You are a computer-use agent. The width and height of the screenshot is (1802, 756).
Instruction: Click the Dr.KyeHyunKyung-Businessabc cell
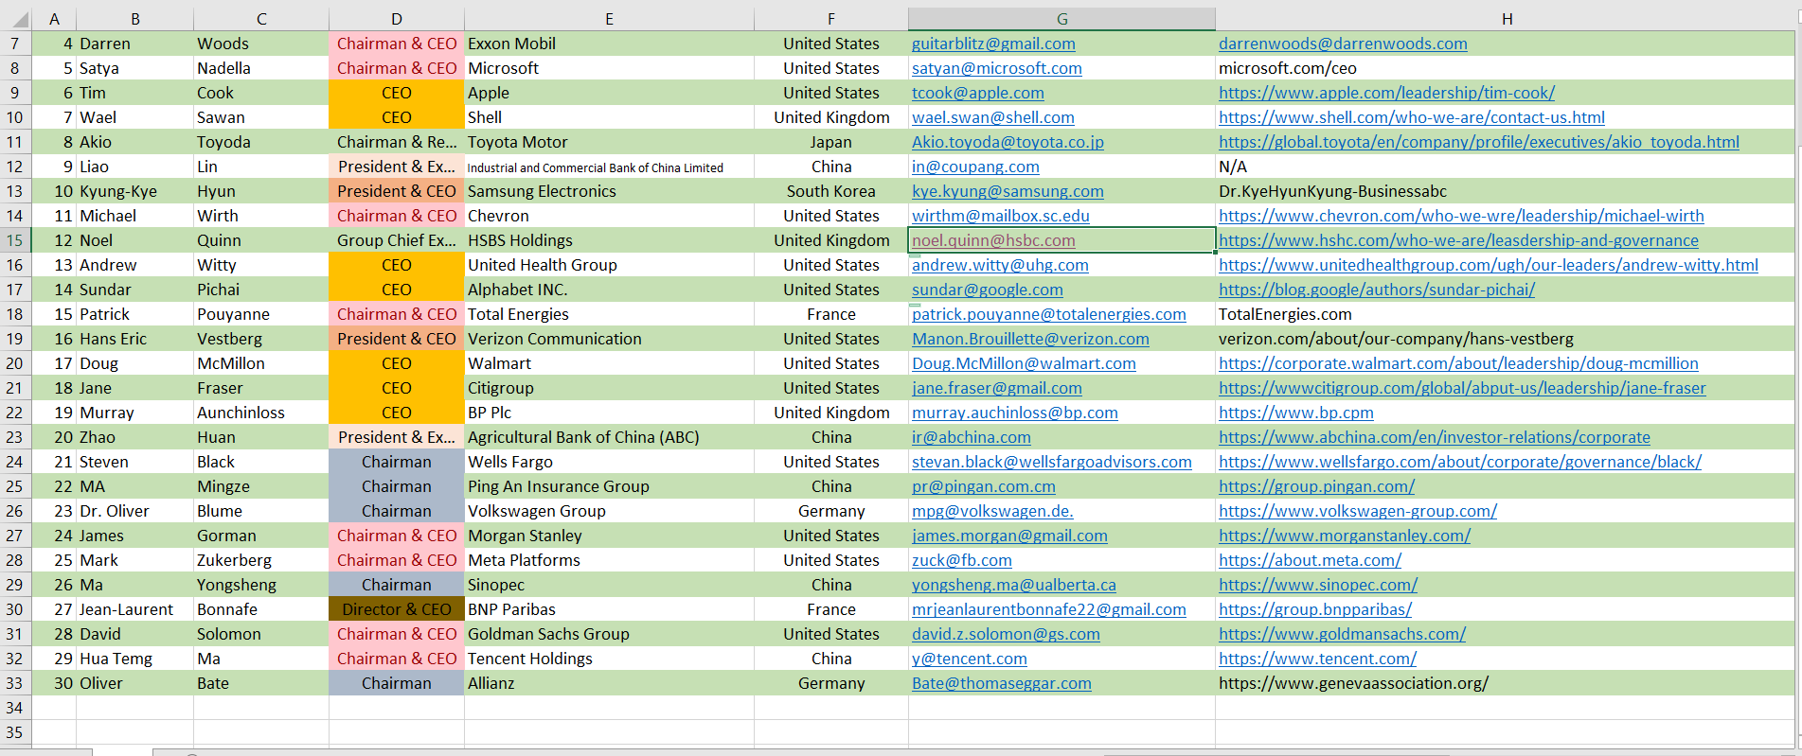click(x=1507, y=191)
